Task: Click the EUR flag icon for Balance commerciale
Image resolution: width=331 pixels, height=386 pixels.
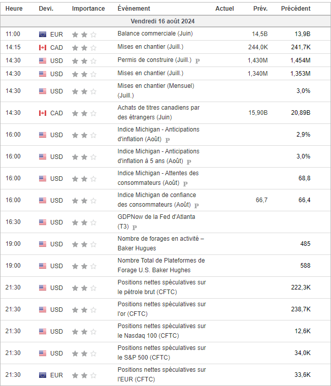Action: [x=43, y=35]
